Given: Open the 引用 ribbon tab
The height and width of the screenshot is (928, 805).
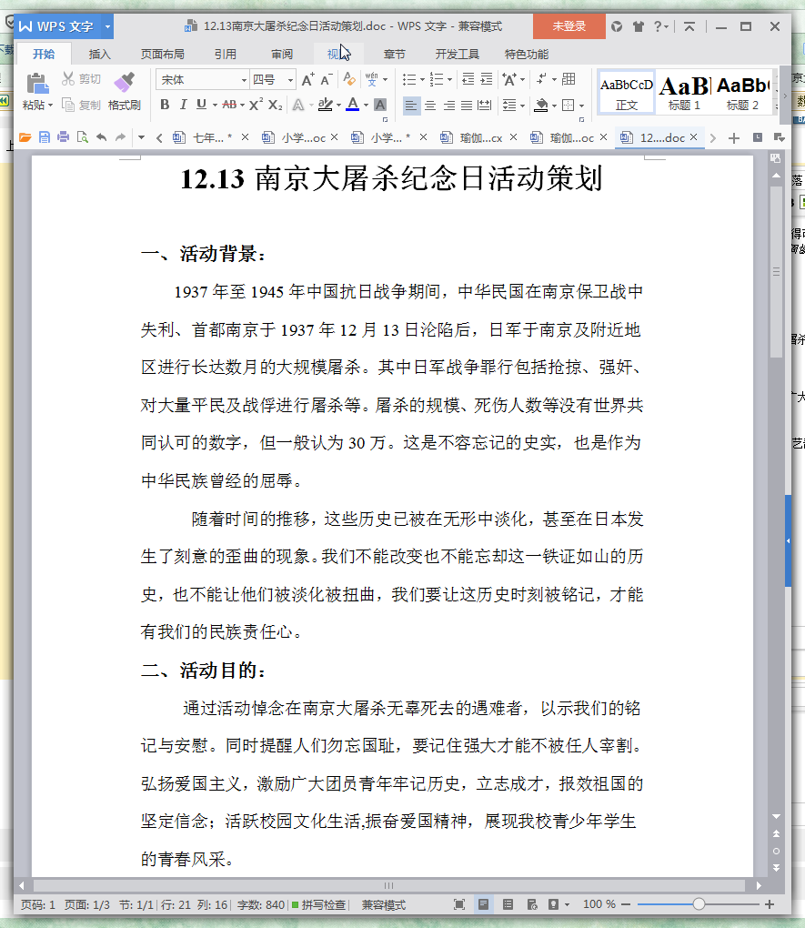Looking at the screenshot, I should pyautogui.click(x=226, y=55).
